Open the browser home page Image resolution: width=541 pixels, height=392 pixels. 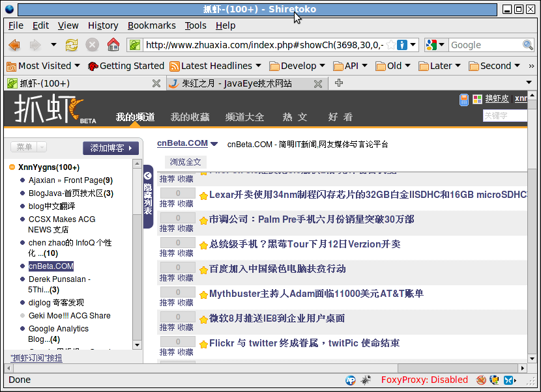pos(113,44)
